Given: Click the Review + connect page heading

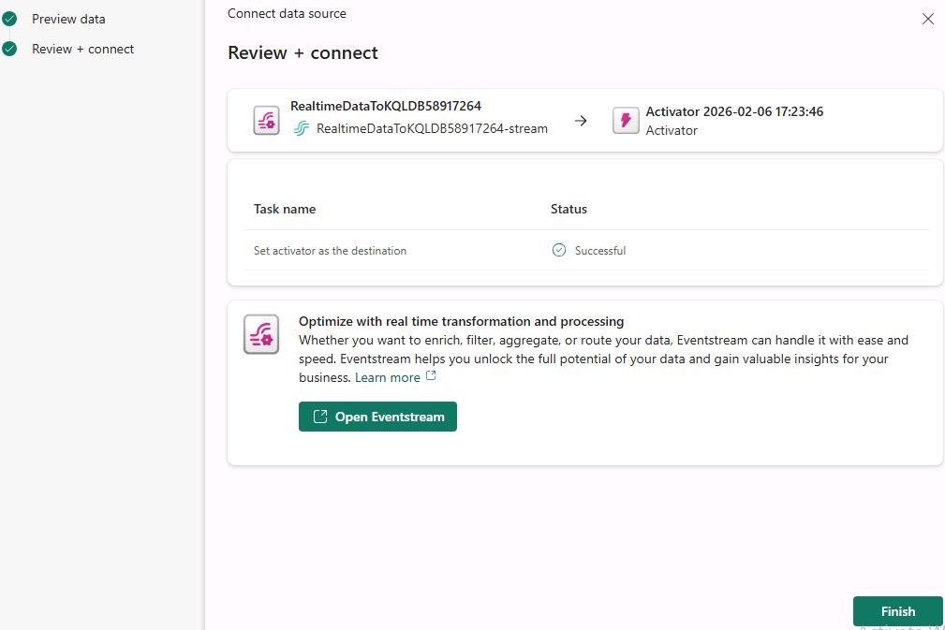Looking at the screenshot, I should tap(303, 53).
